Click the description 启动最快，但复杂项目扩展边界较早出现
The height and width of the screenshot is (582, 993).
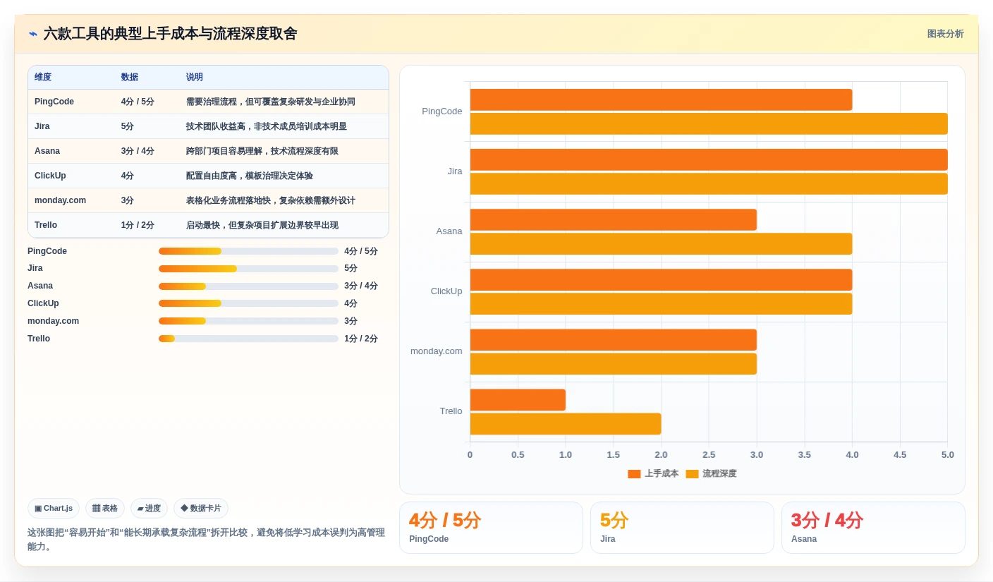point(262,225)
